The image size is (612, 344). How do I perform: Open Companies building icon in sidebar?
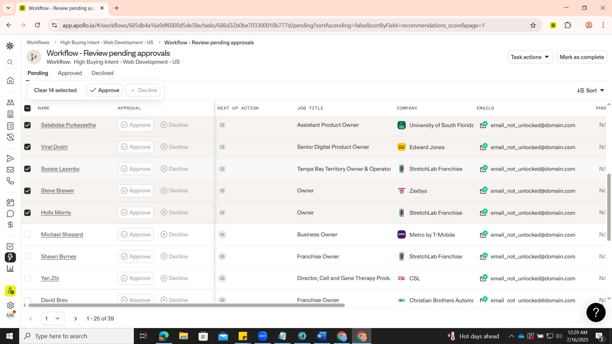[10, 114]
